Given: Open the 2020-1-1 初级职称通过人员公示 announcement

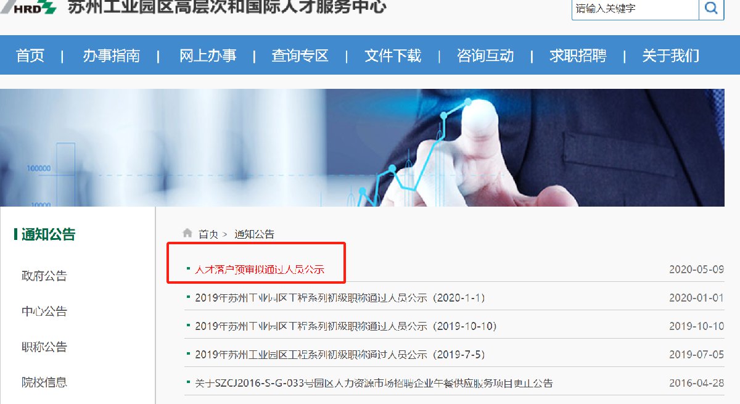Looking at the screenshot, I should click(x=340, y=298).
